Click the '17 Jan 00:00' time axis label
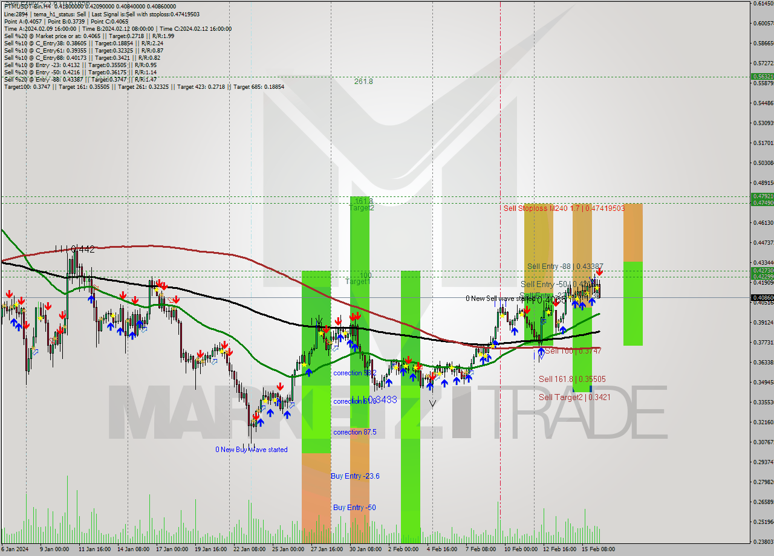774x556 pixels. (x=172, y=549)
